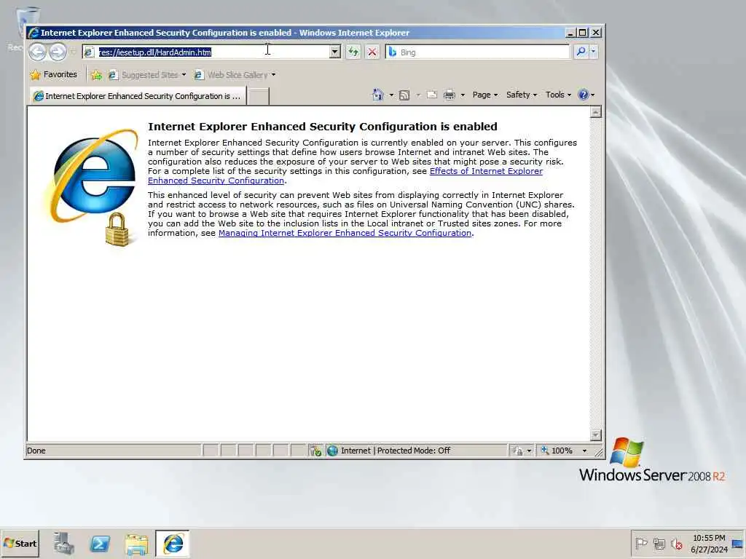Open a new blank tab

pos(259,96)
